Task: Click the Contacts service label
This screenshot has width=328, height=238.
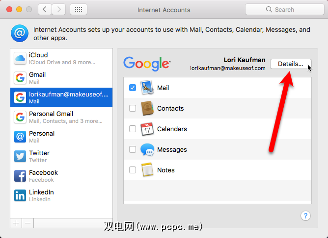Action: click(170, 108)
